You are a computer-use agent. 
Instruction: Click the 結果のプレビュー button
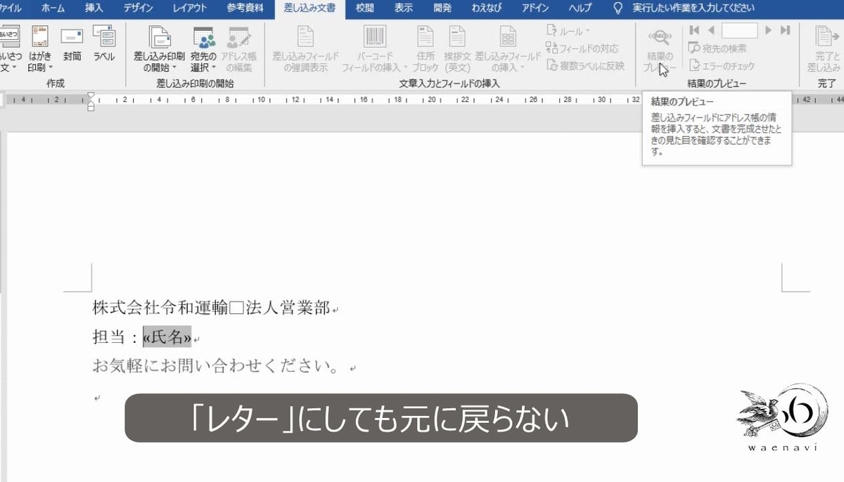click(x=659, y=50)
